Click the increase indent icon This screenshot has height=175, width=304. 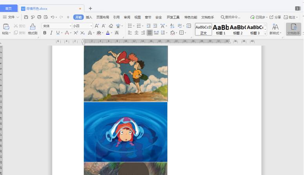tap(155, 26)
